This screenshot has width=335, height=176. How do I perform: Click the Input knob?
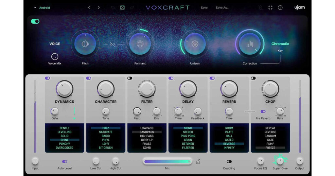(35, 161)
